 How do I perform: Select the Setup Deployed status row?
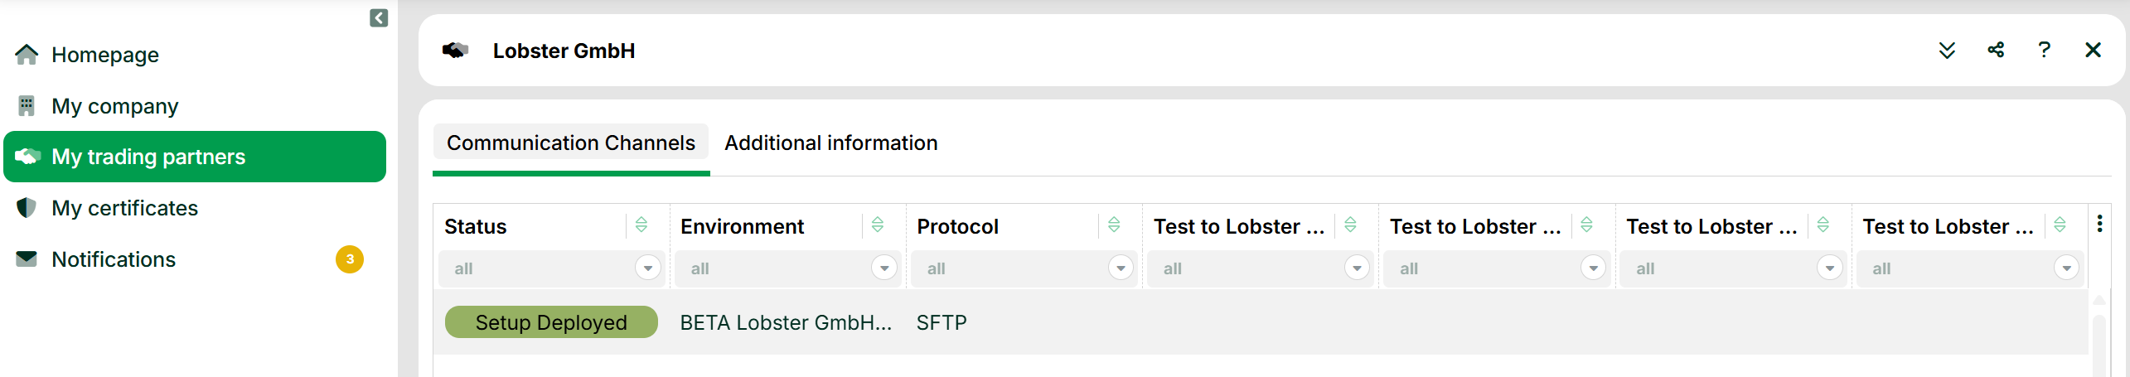click(x=1261, y=322)
